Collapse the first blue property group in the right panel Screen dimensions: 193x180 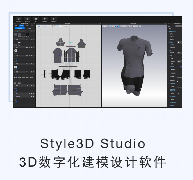pyautogui.click(x=168, y=31)
